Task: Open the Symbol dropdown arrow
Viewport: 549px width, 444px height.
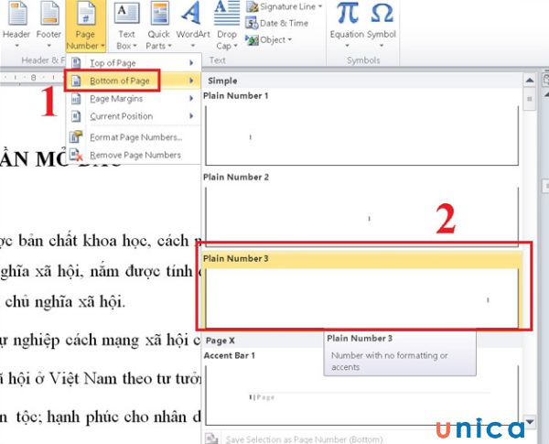Action: (x=382, y=46)
